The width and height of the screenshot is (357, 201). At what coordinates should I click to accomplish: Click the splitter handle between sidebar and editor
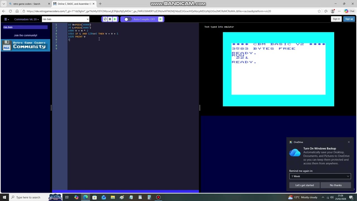[51, 107]
